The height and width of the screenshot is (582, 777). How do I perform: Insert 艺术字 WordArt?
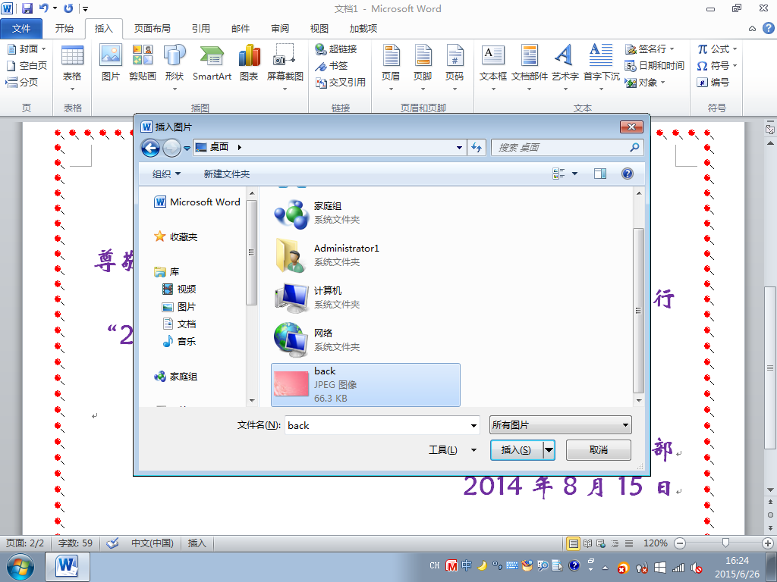[x=565, y=67]
